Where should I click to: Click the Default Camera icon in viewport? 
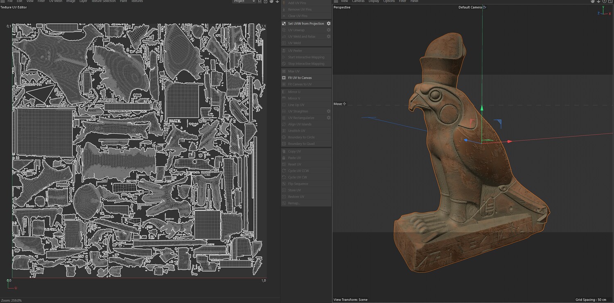click(485, 7)
